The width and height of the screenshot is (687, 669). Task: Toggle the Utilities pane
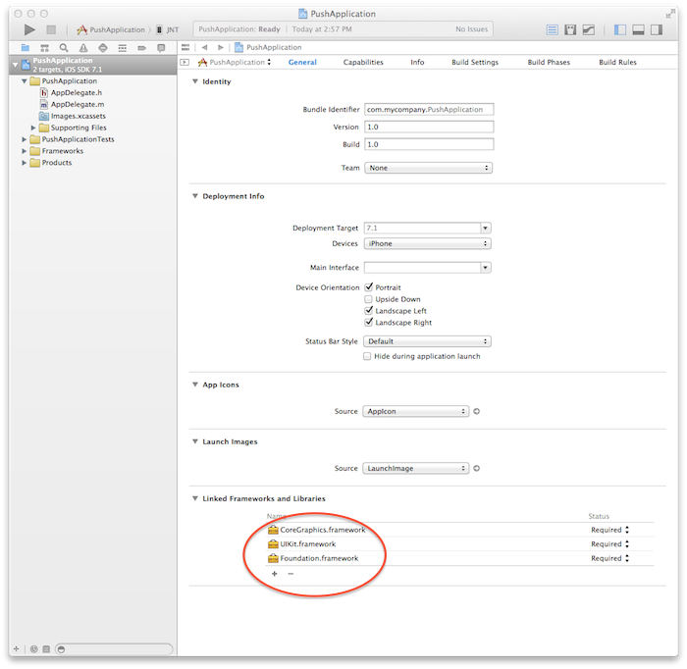tap(657, 29)
